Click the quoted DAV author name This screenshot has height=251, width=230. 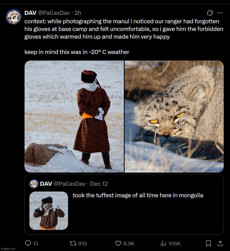pyautogui.click(x=46, y=184)
